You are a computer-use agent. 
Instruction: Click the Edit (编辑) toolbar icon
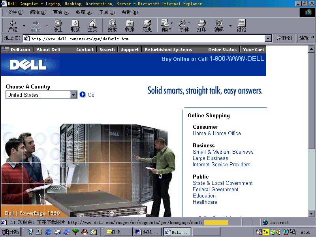pos(219,26)
